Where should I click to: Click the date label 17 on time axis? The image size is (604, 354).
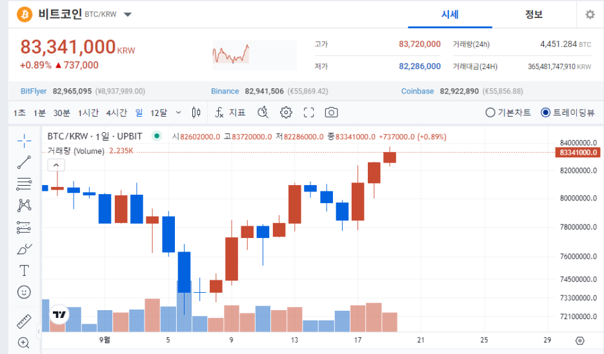358,340
